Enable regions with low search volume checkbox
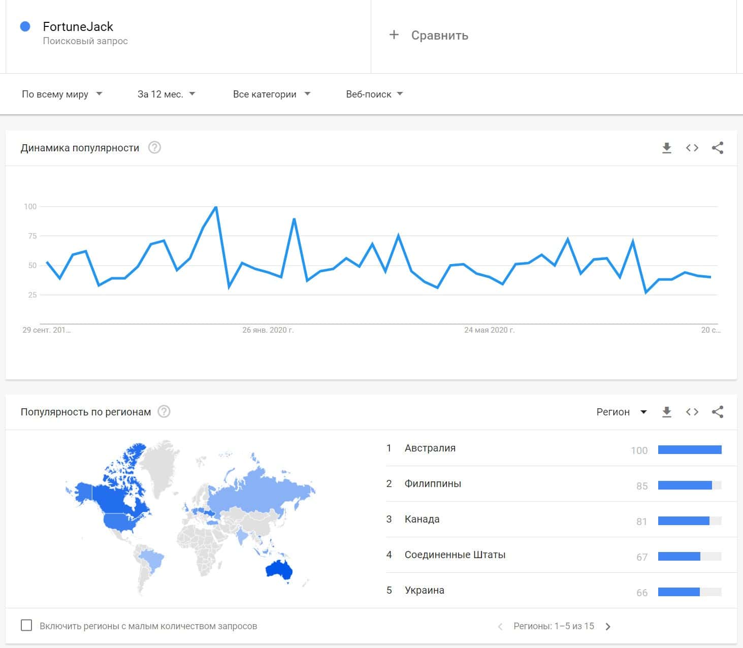This screenshot has width=743, height=648. [x=26, y=625]
